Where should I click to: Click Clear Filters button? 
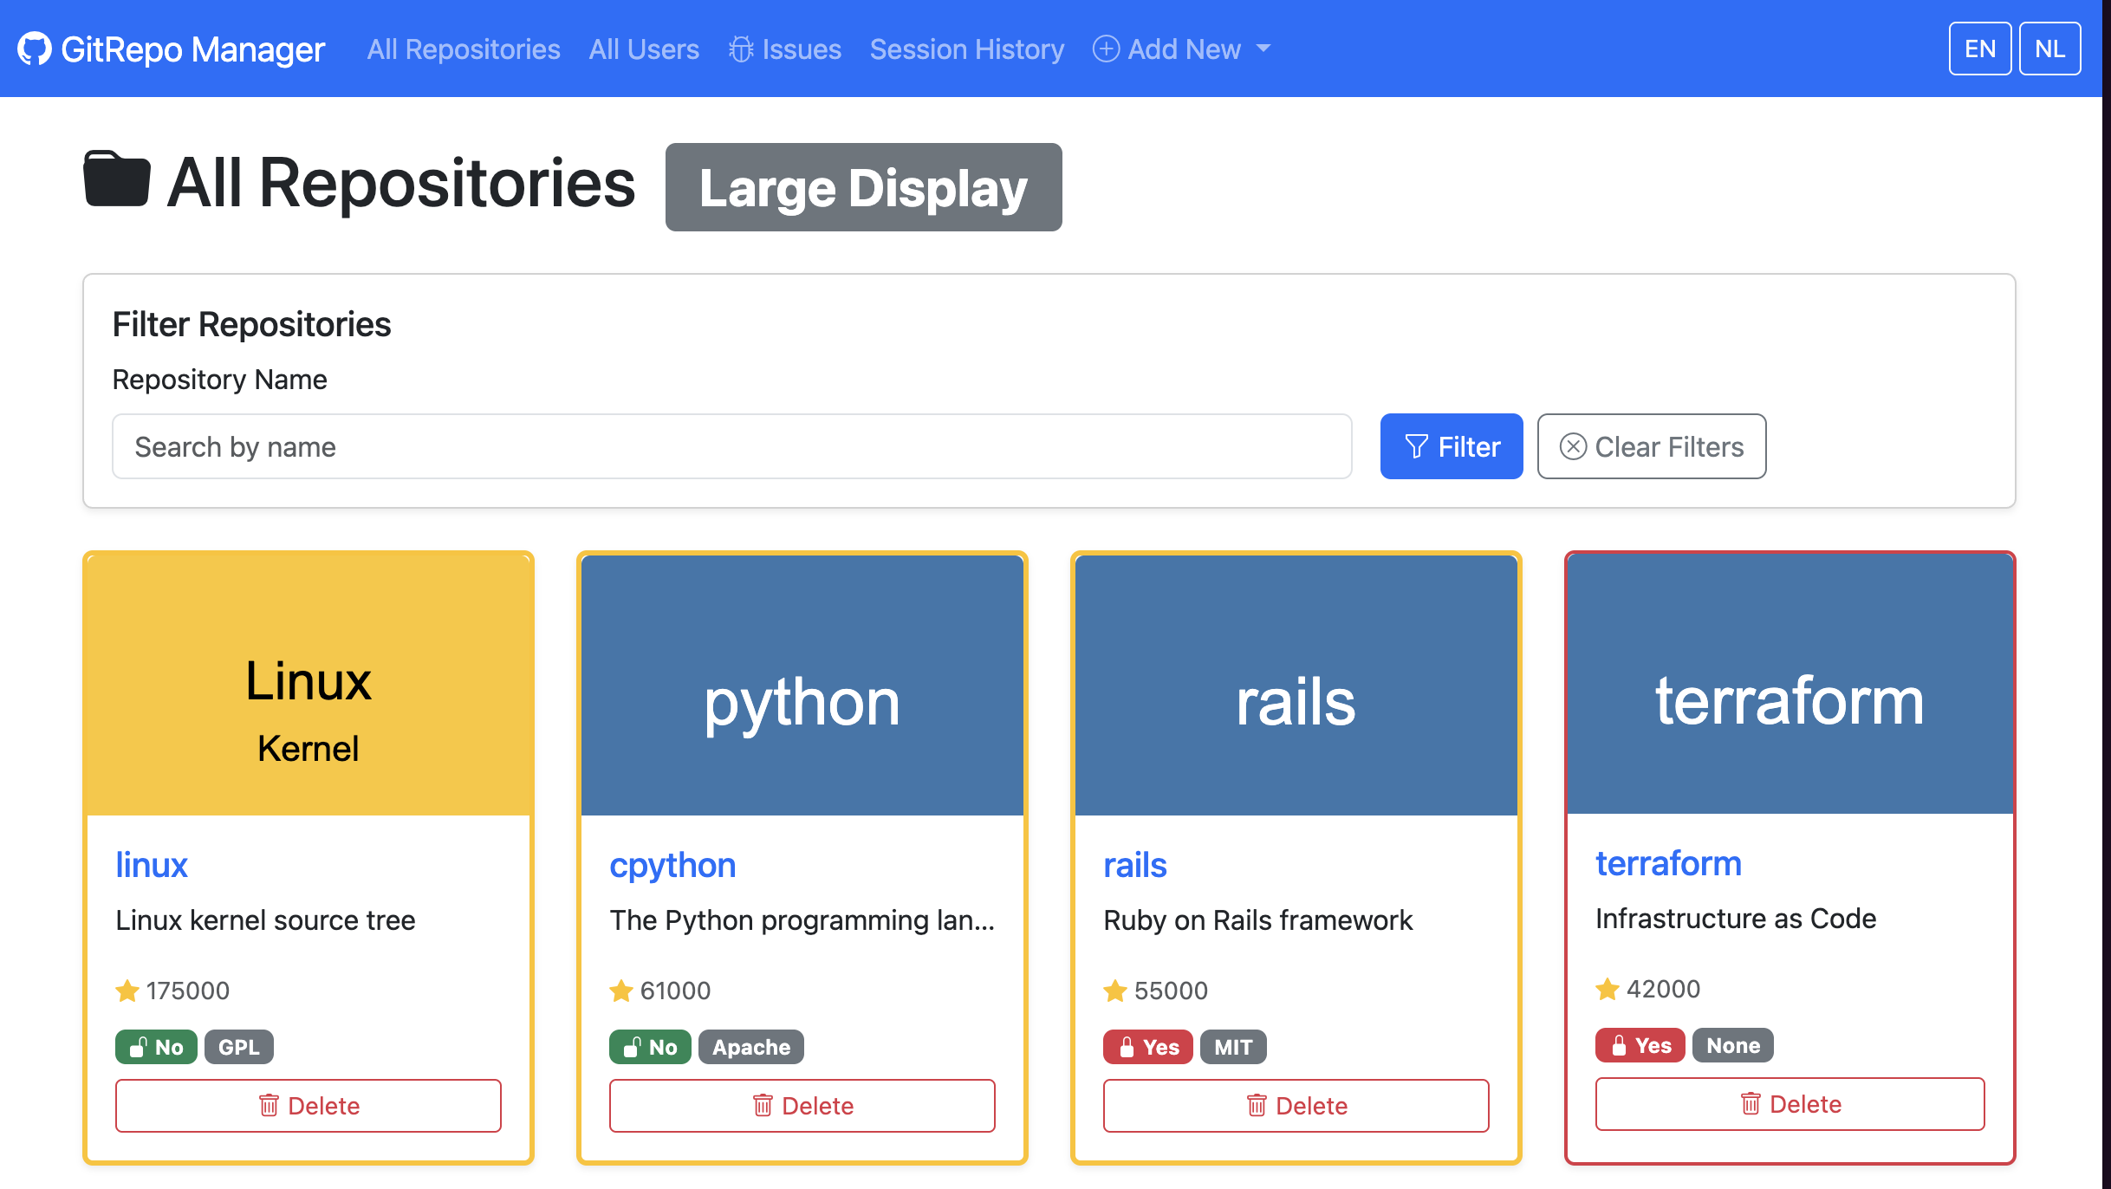(x=1652, y=446)
